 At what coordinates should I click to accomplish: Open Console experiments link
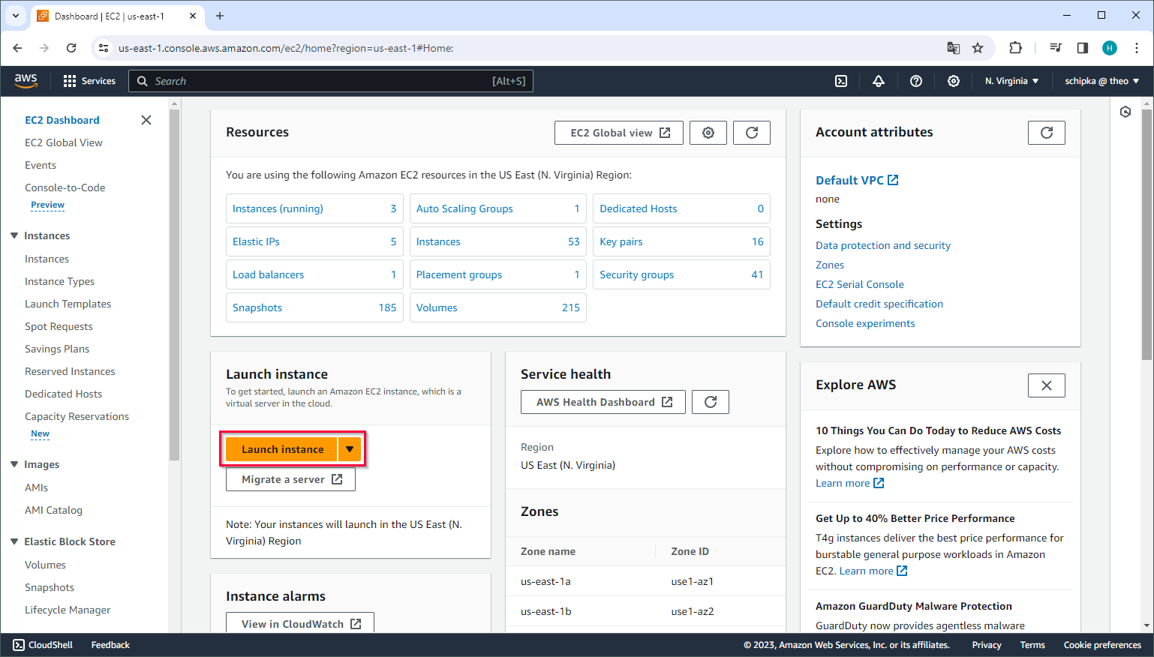coord(865,323)
